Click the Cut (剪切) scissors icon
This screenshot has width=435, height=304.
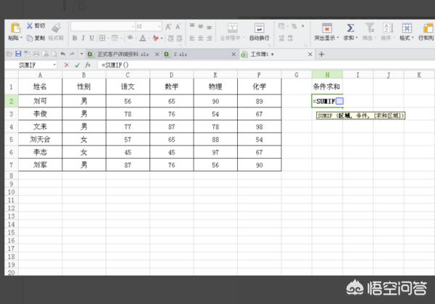31,25
